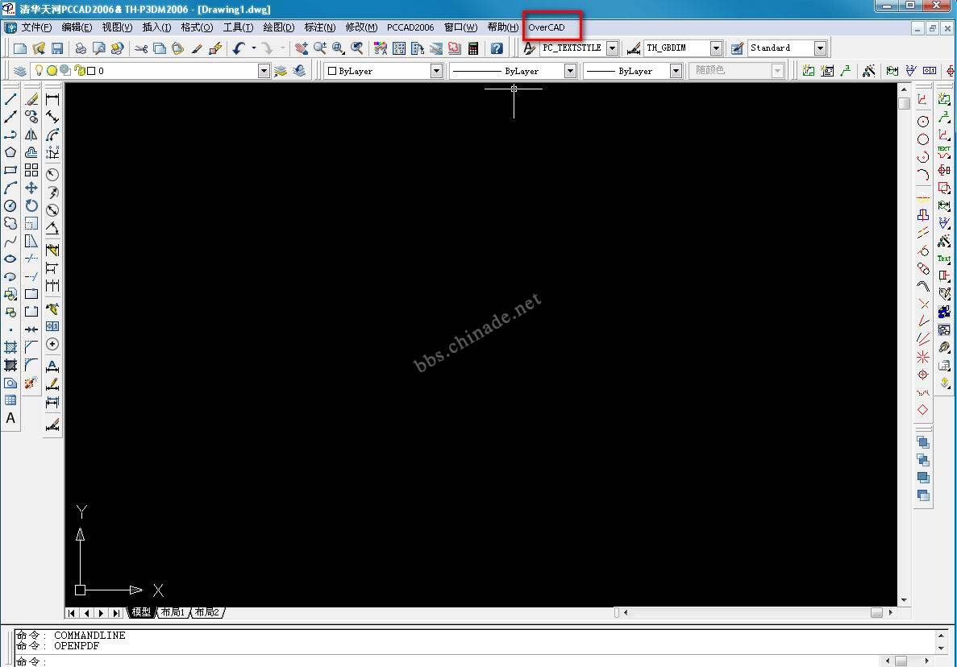Select the Radius Dimension tool
The width and height of the screenshot is (957, 667).
pos(52,175)
